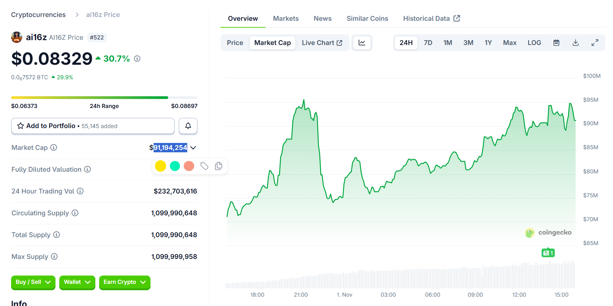This screenshot has height=306, width=613.
Task: Switch chart to Price view
Action: [x=235, y=43]
